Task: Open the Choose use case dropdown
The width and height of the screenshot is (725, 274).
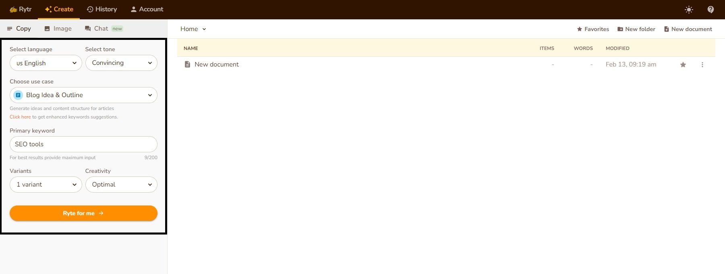Action: point(83,95)
